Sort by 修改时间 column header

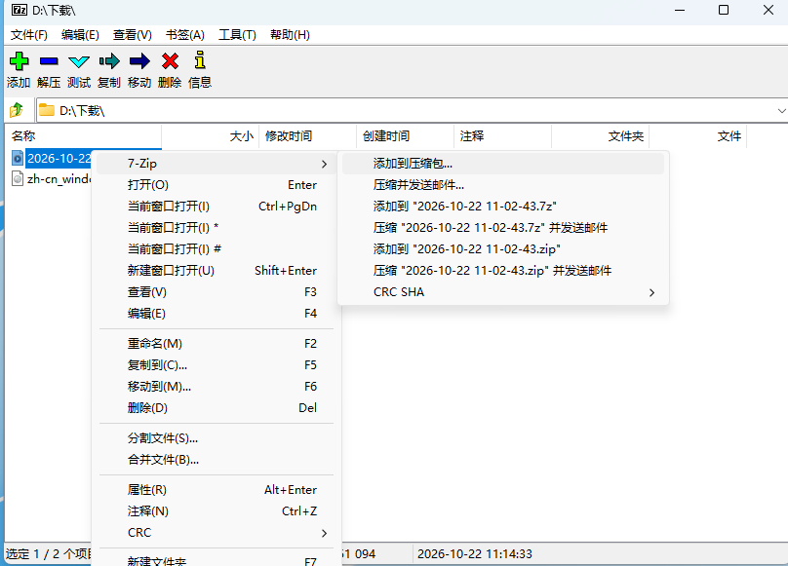click(307, 136)
